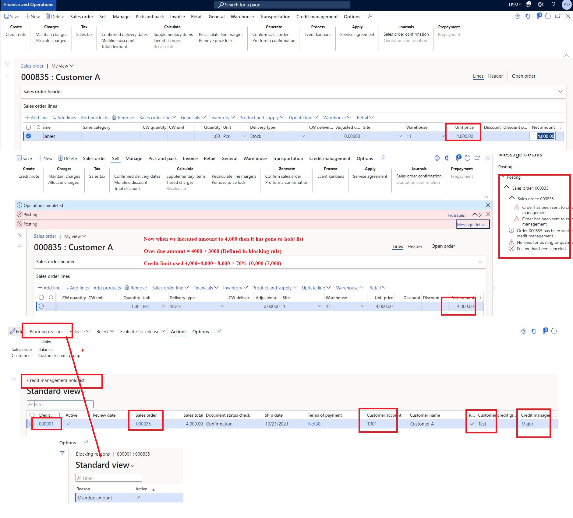
Task: Click the Filter field in the hold list
Action: 60,404
